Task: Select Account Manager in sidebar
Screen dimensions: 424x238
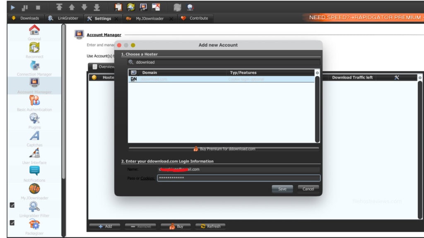Action: (x=34, y=86)
